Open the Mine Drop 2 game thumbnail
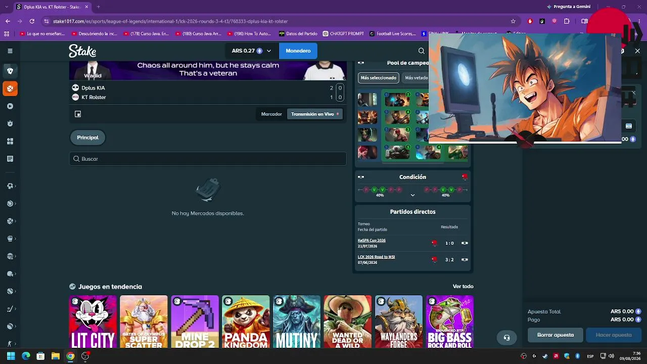Screen dimensions: 647x364 click(x=195, y=322)
